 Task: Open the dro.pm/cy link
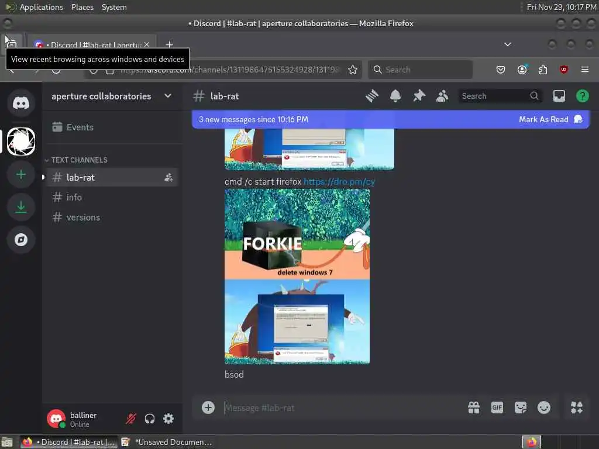(339, 182)
